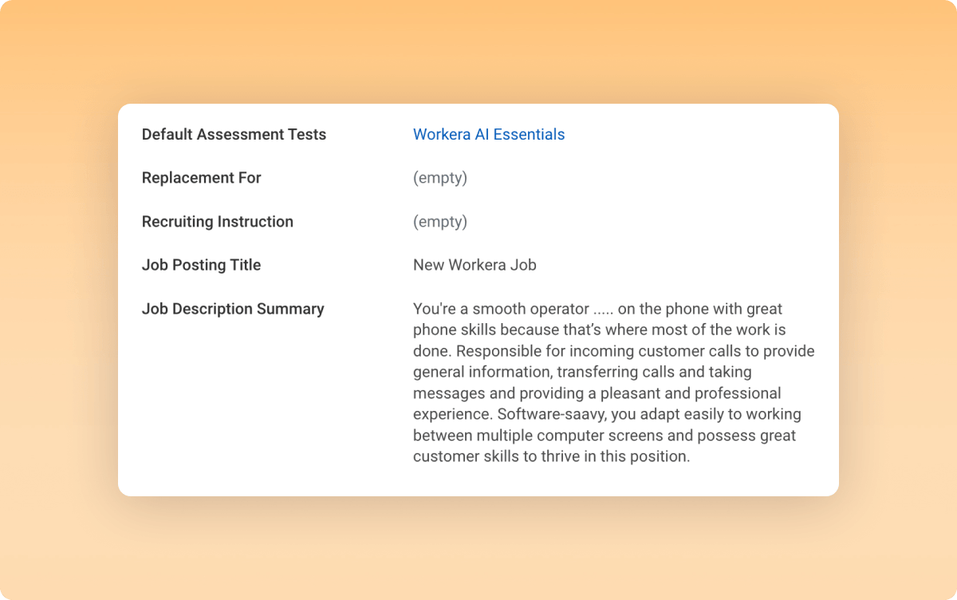Click the Job Posting Title label
This screenshot has width=957, height=600.
click(202, 265)
